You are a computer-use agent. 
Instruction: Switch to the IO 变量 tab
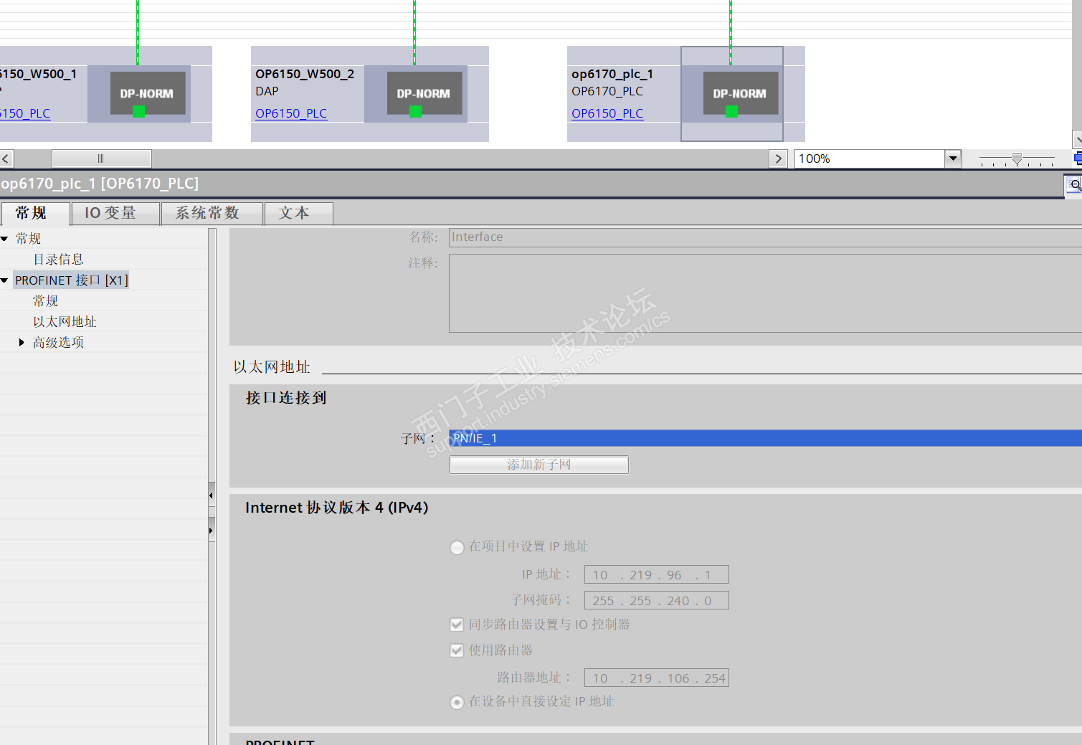(x=115, y=213)
